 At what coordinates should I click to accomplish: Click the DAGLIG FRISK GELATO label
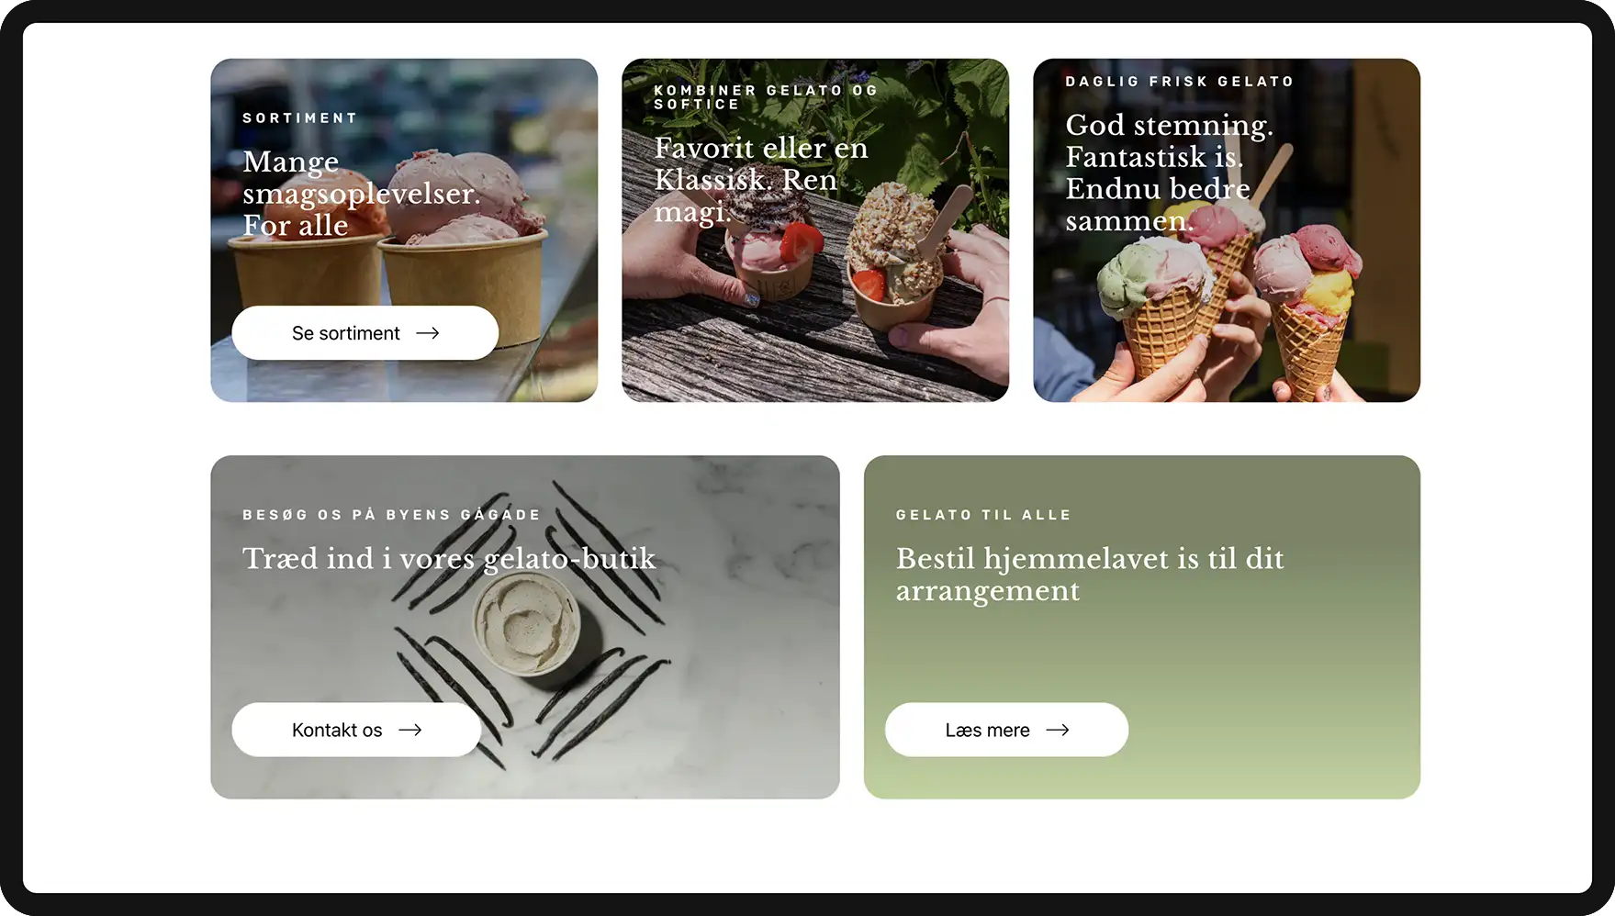(1180, 82)
